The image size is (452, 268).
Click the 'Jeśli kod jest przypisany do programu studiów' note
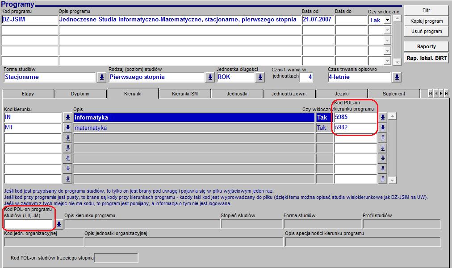coord(138,191)
